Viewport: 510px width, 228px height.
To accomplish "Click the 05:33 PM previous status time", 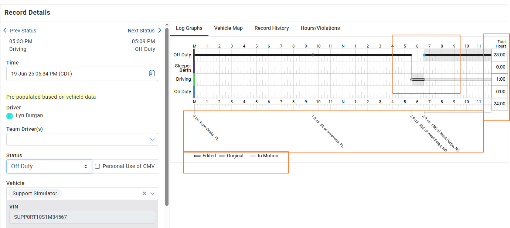I will pyautogui.click(x=21, y=41).
